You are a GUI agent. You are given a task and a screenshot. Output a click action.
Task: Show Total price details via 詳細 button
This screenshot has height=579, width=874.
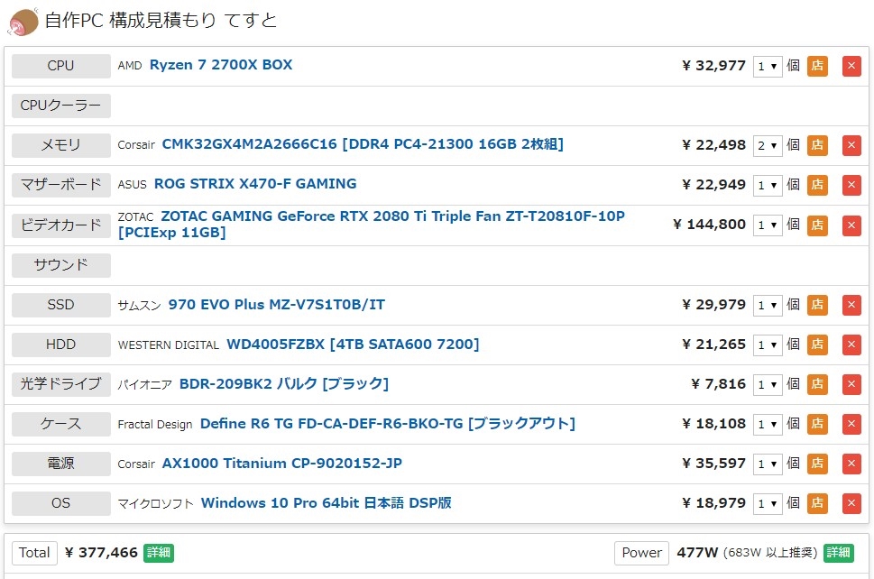click(x=159, y=553)
